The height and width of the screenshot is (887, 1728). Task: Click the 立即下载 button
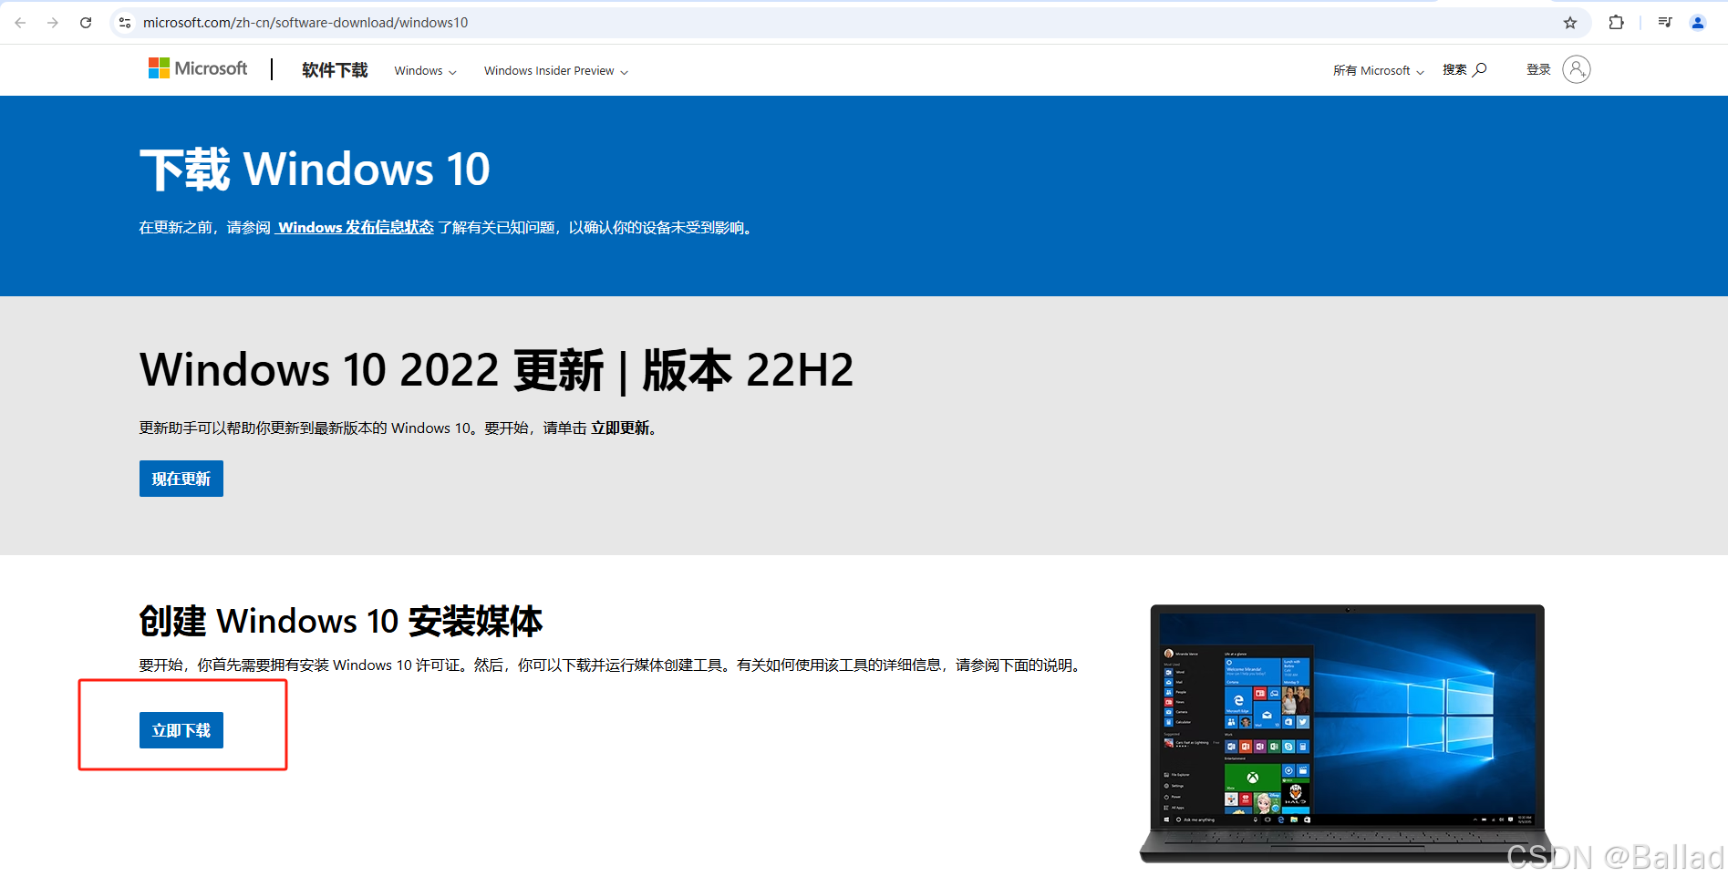[x=181, y=730]
